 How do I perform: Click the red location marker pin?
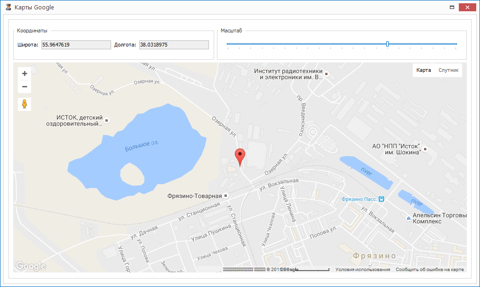click(240, 158)
